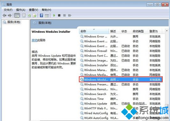Select the WinHTTP Web P... service row
170x121 pixels.
(121, 108)
